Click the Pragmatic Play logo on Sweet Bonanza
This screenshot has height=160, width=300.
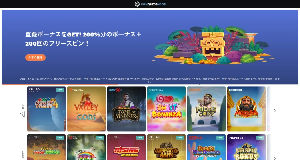pyautogui.click(x=156, y=90)
